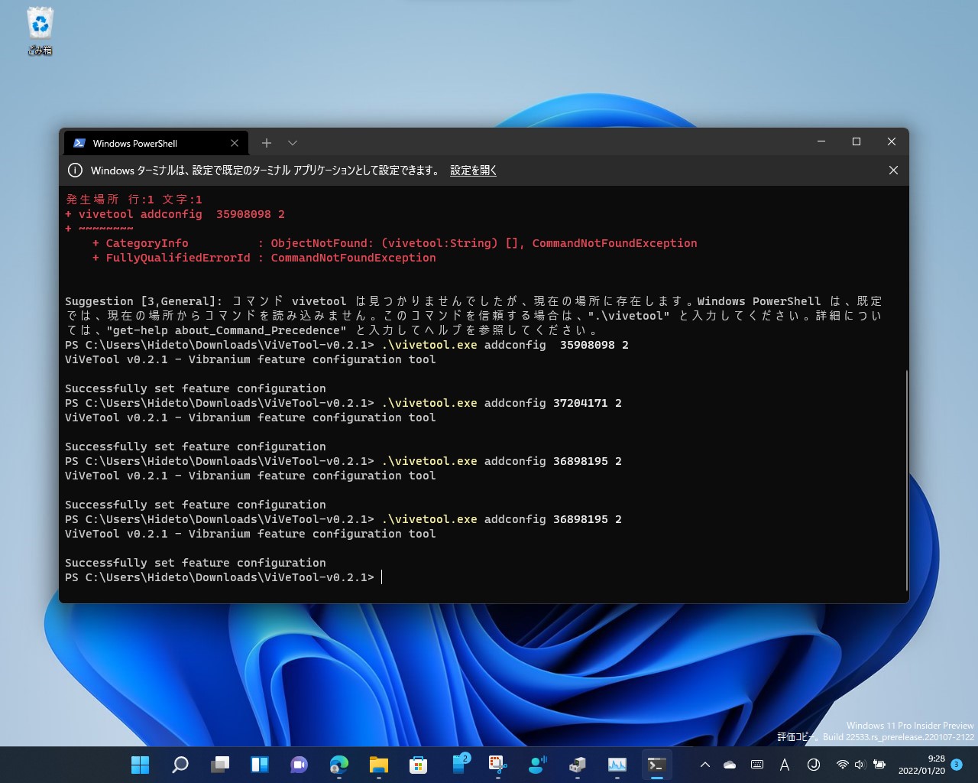978x783 pixels.
Task: Click the OneDrive cloud tray icon
Action: click(x=730, y=765)
